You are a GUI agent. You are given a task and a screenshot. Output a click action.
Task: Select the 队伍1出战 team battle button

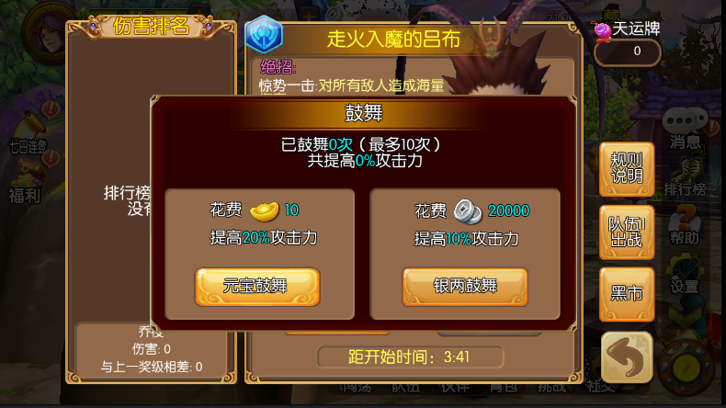[627, 232]
